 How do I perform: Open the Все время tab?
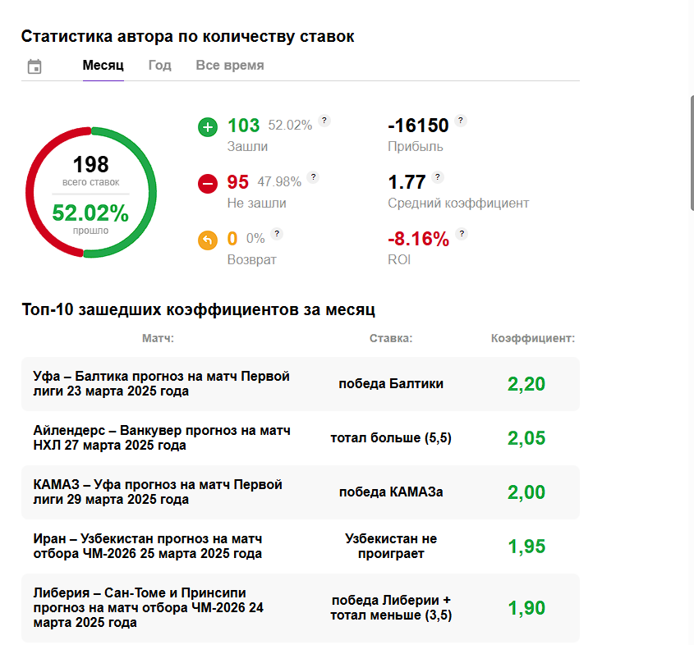point(230,66)
